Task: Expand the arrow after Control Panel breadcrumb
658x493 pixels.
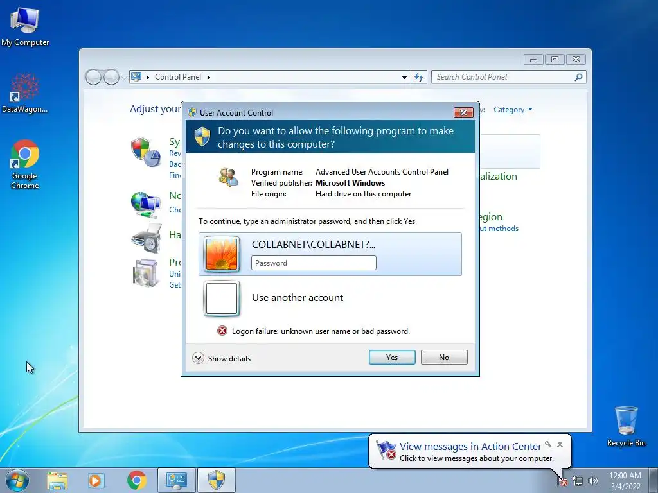Action: click(x=209, y=77)
